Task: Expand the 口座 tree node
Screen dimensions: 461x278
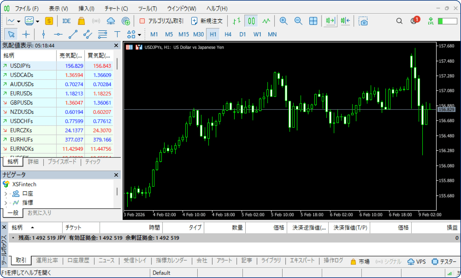Action: point(6,194)
